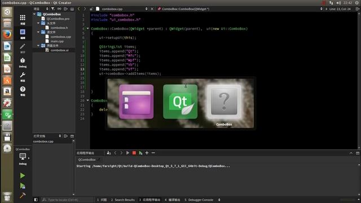Select combobox.h in the project tree
Image resolution: width=361 pixels, height=203 pixels.
pos(59,28)
